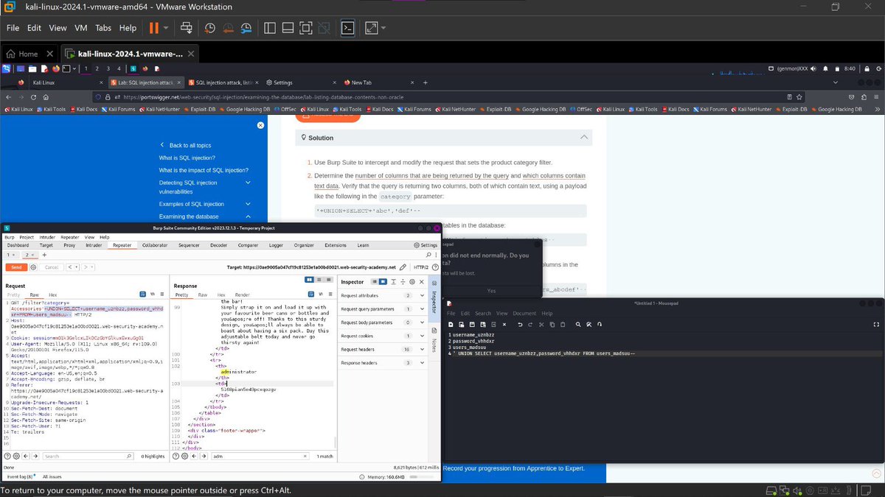Screen dimensions: 885x497
Task: Open VMware snapshot manager
Action: [245, 28]
